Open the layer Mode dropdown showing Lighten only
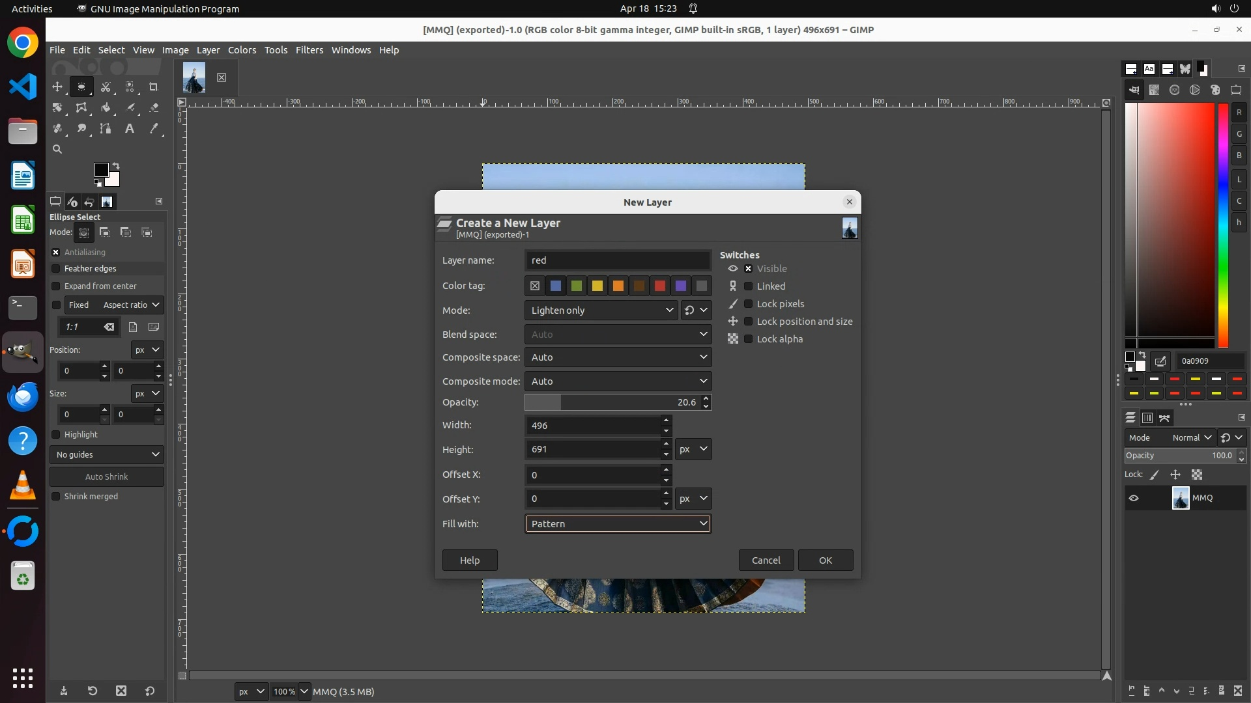The width and height of the screenshot is (1251, 703). pos(601,310)
